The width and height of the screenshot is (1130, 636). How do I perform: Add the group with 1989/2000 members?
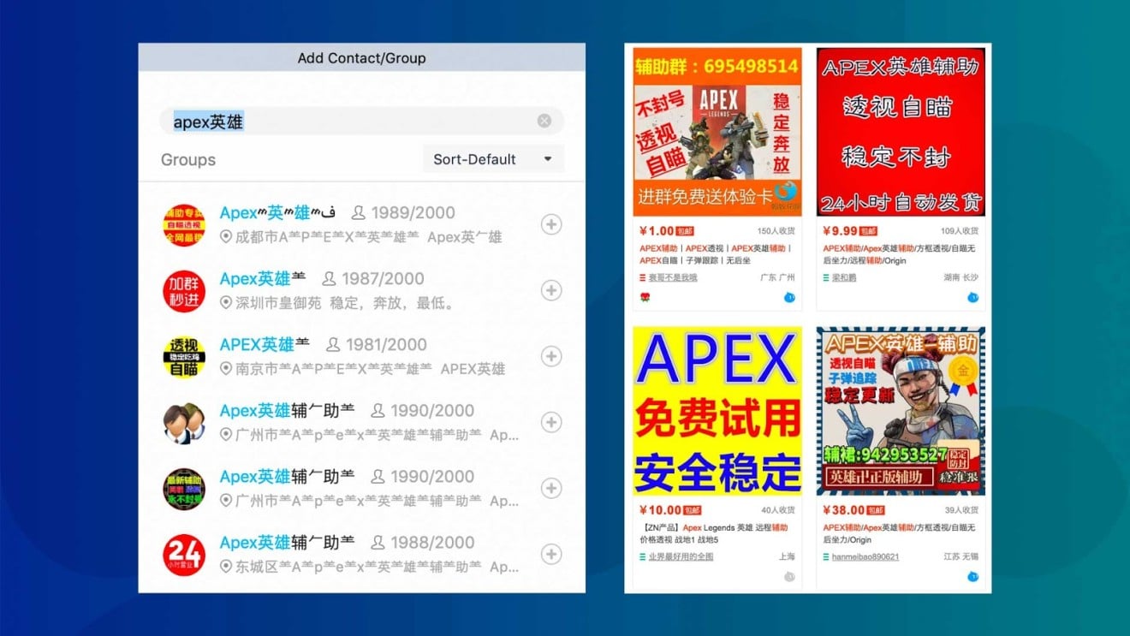pos(551,224)
